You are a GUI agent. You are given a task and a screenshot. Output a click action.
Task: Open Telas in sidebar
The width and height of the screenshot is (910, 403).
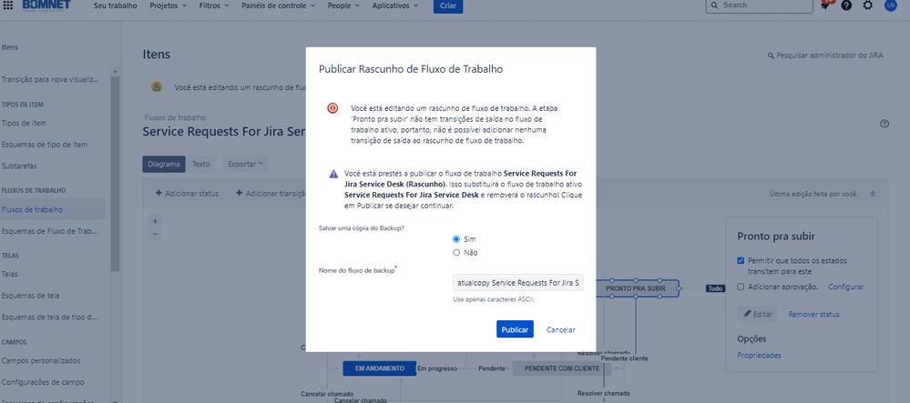(x=9, y=274)
